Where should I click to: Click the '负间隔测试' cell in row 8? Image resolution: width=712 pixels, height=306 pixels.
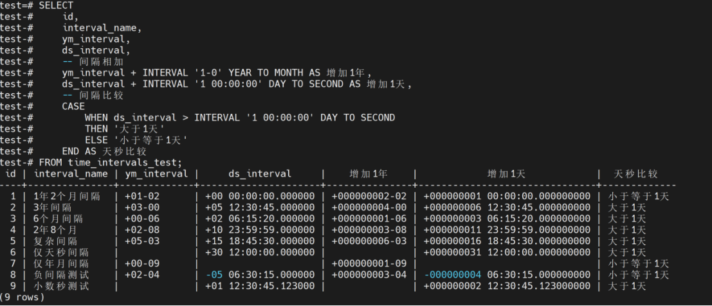60,274
